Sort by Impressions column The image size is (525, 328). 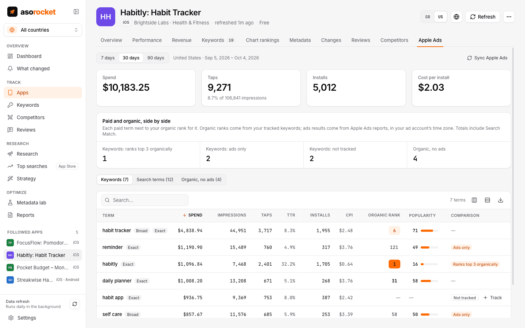coord(232,215)
